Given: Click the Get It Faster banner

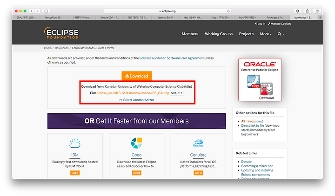Looking at the screenshot, I should pos(136,121).
